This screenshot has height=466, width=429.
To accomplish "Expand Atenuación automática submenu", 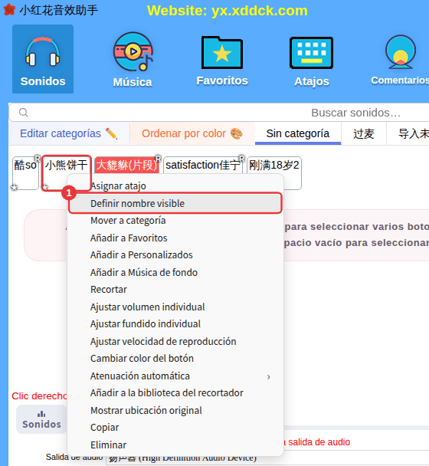I will (175, 376).
